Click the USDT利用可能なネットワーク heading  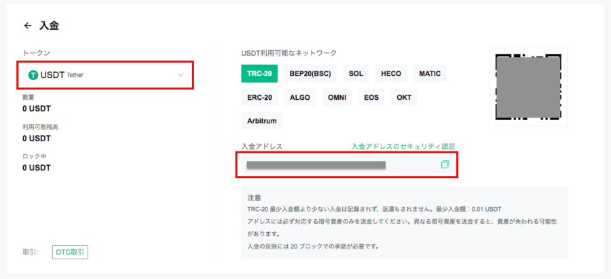[289, 52]
